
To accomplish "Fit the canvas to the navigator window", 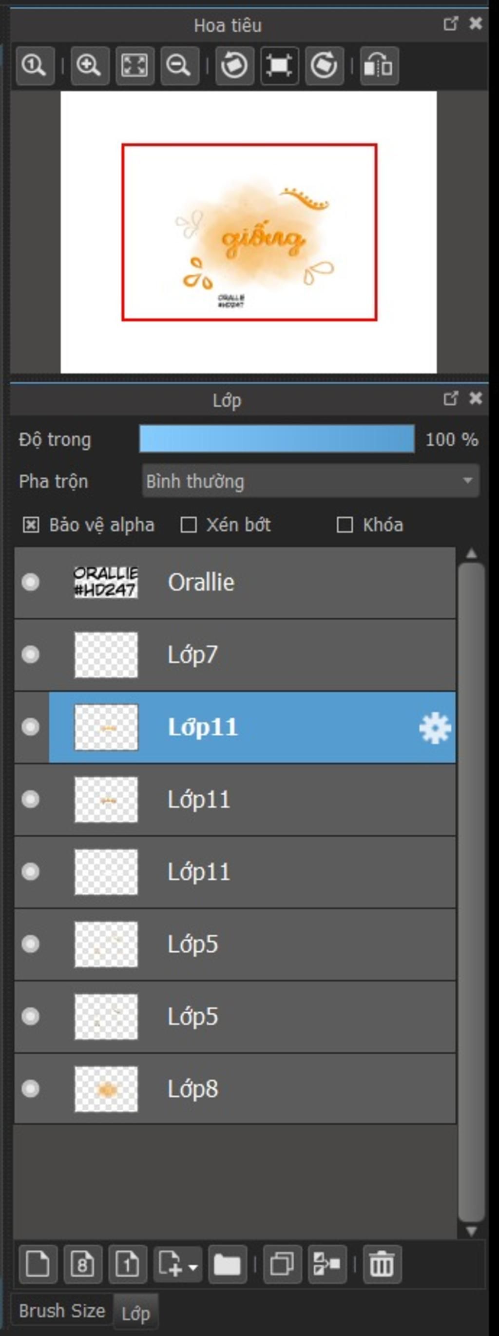I will click(x=134, y=66).
